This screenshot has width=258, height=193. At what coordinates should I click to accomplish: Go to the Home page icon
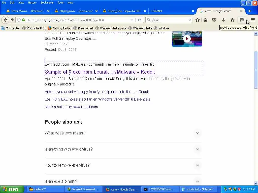233,20
